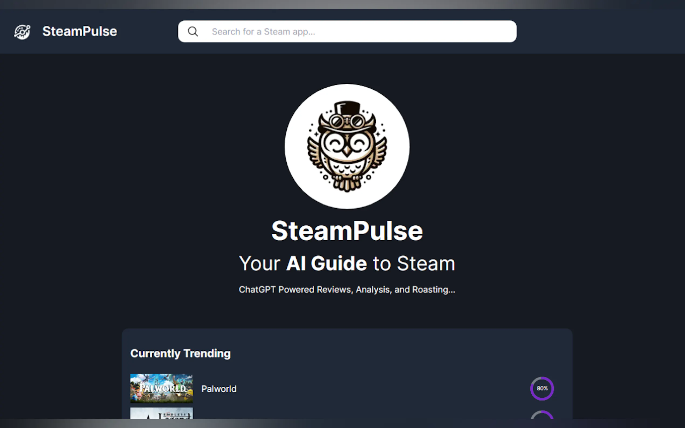Click the empty middle of Palworld row

tap(382, 389)
